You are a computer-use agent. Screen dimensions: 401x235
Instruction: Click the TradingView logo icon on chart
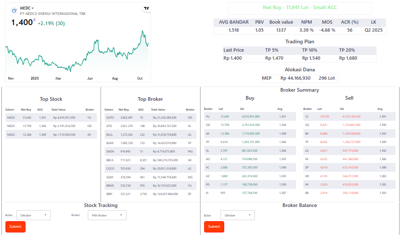click(146, 8)
